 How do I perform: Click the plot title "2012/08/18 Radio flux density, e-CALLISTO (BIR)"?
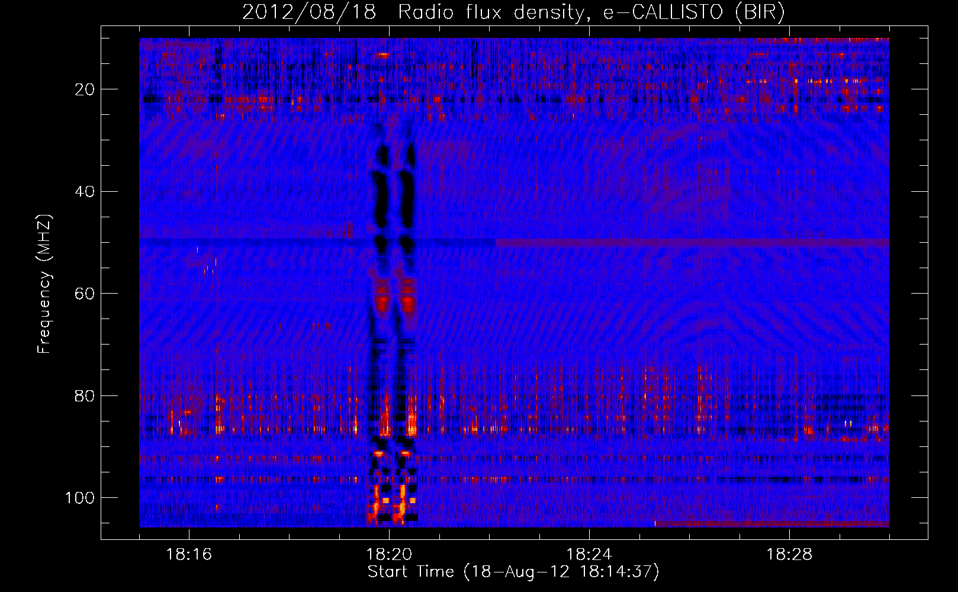click(x=513, y=12)
